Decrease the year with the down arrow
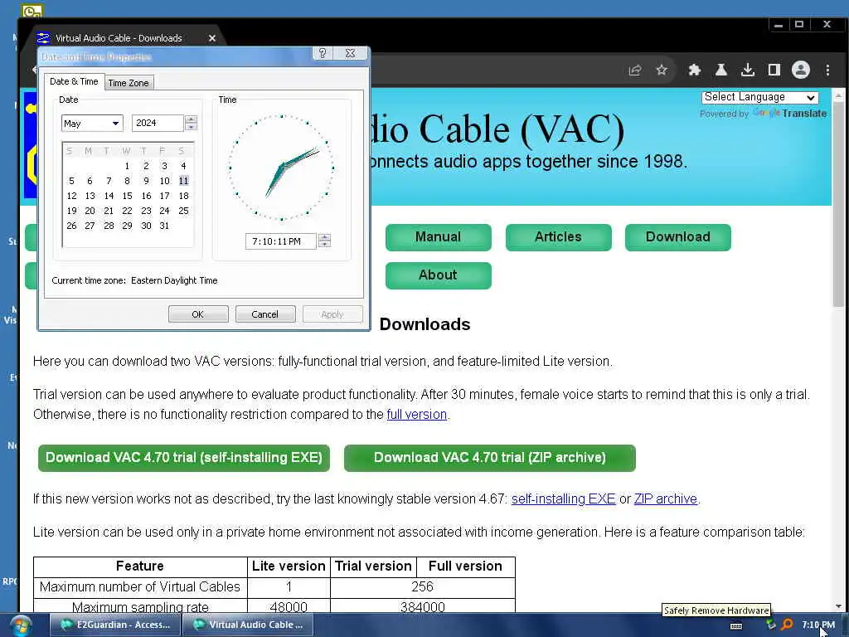 (191, 127)
